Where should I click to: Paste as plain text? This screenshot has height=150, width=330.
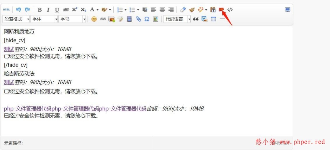[213, 10]
